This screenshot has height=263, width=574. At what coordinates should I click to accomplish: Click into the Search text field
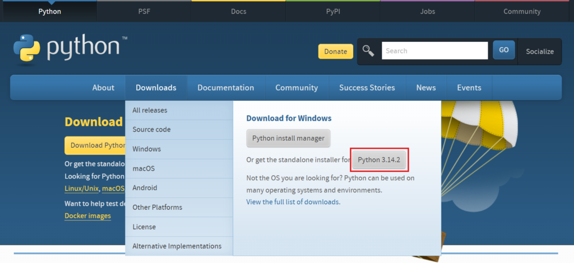coord(434,51)
